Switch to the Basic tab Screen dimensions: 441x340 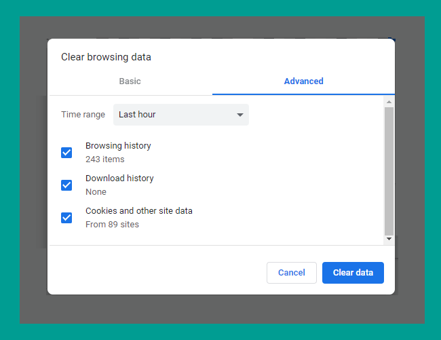tap(130, 81)
